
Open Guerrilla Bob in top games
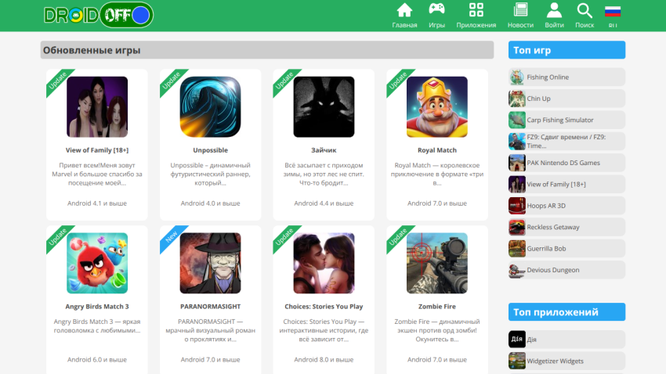[566, 249]
